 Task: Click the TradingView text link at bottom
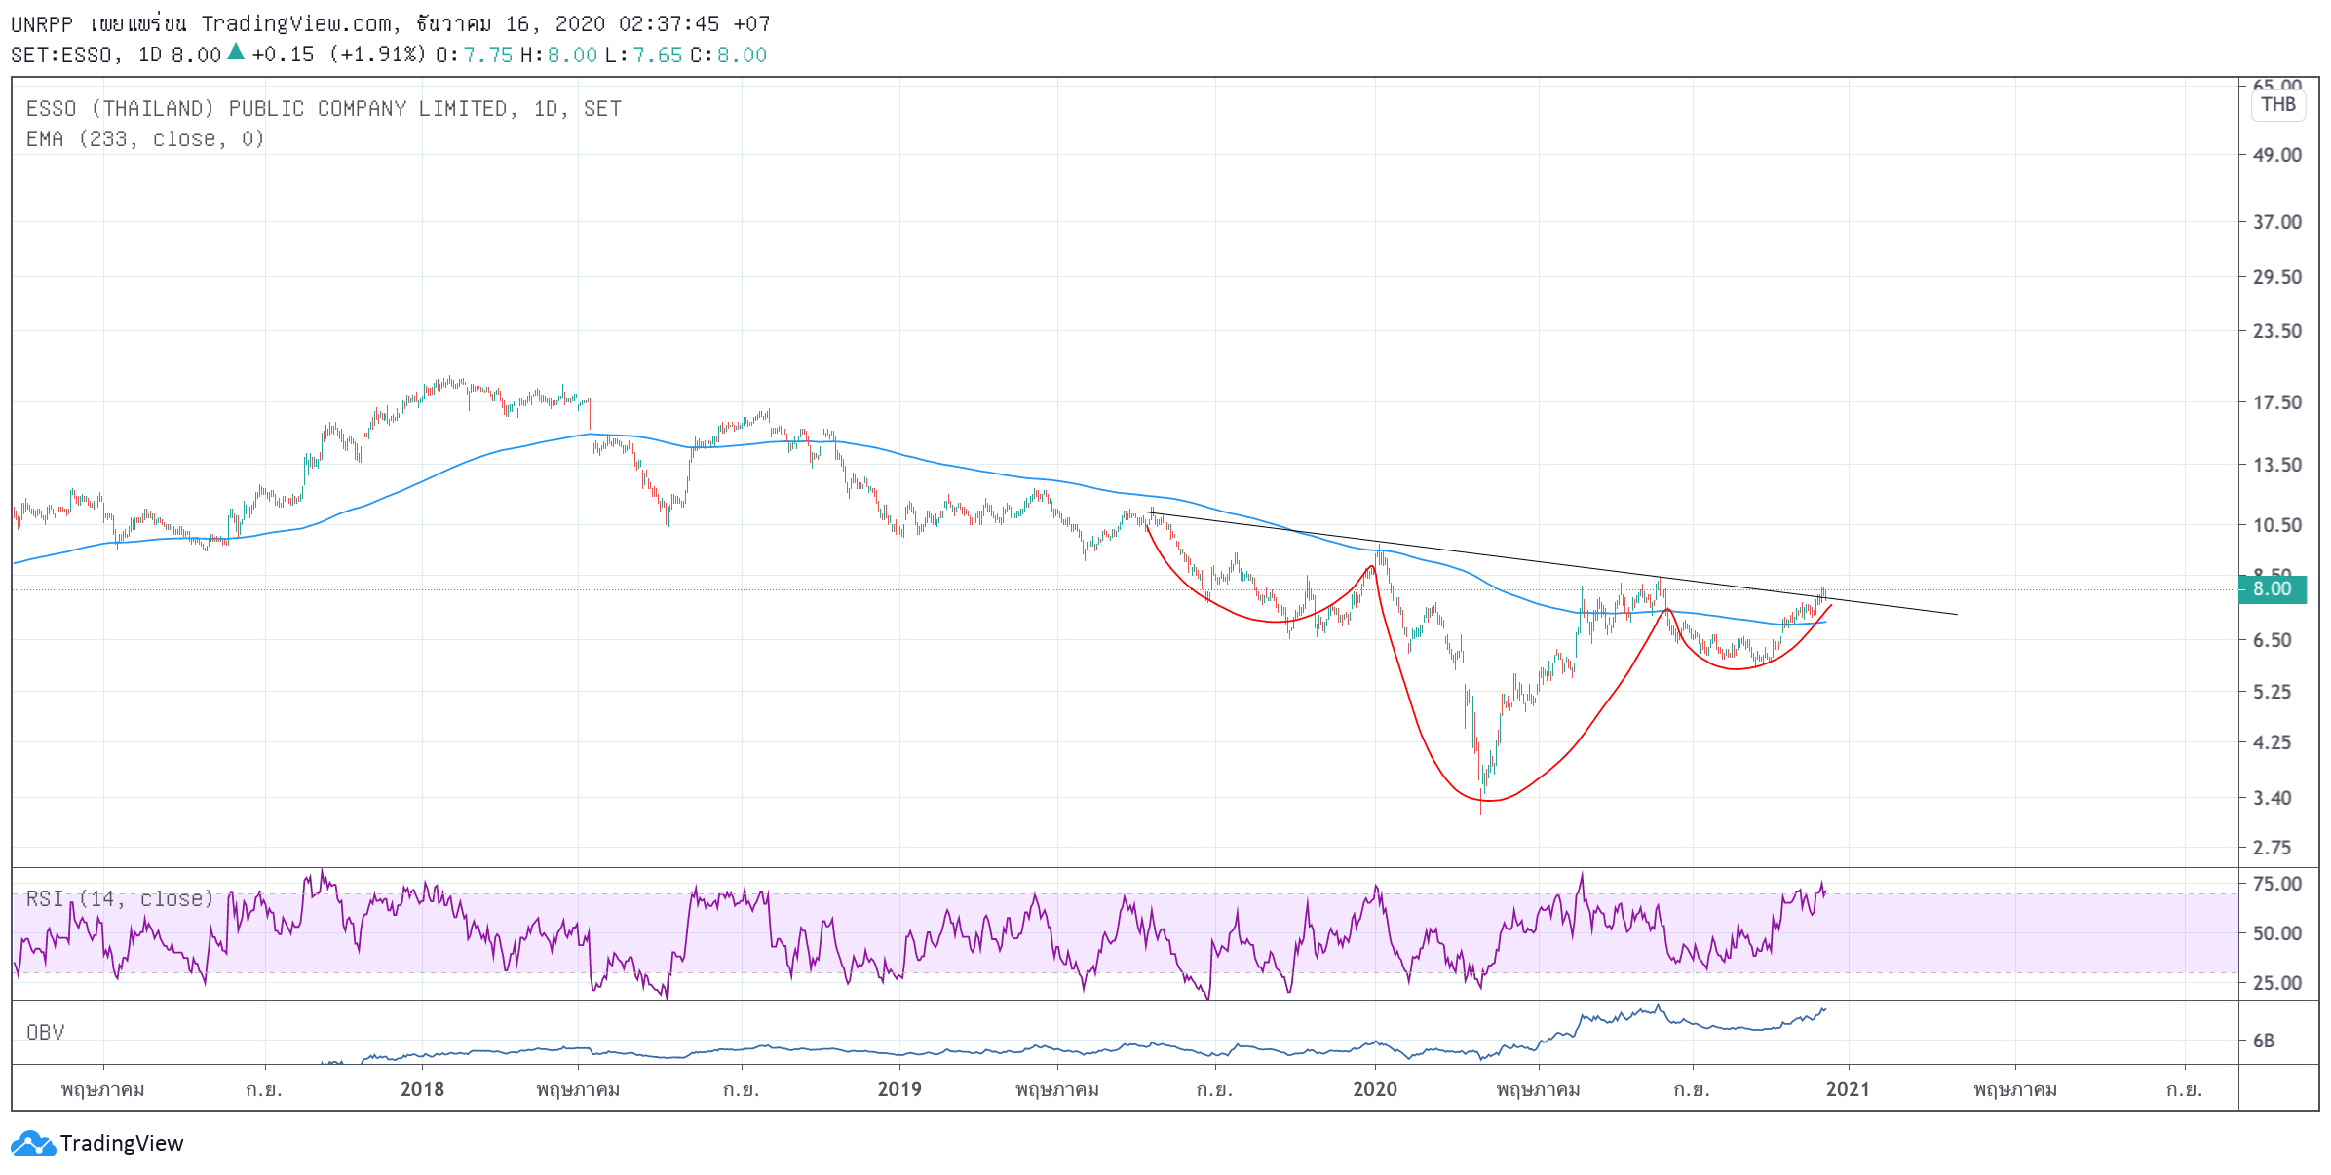(x=122, y=1143)
